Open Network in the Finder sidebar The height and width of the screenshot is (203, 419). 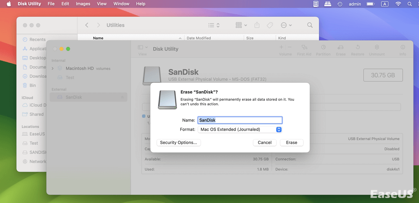click(34, 162)
